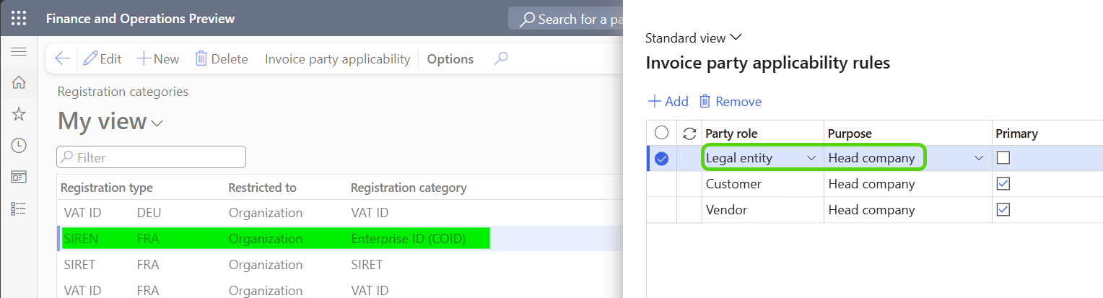Open Favorites star in the sidebar
Image resolution: width=1103 pixels, height=298 pixels.
tap(19, 114)
